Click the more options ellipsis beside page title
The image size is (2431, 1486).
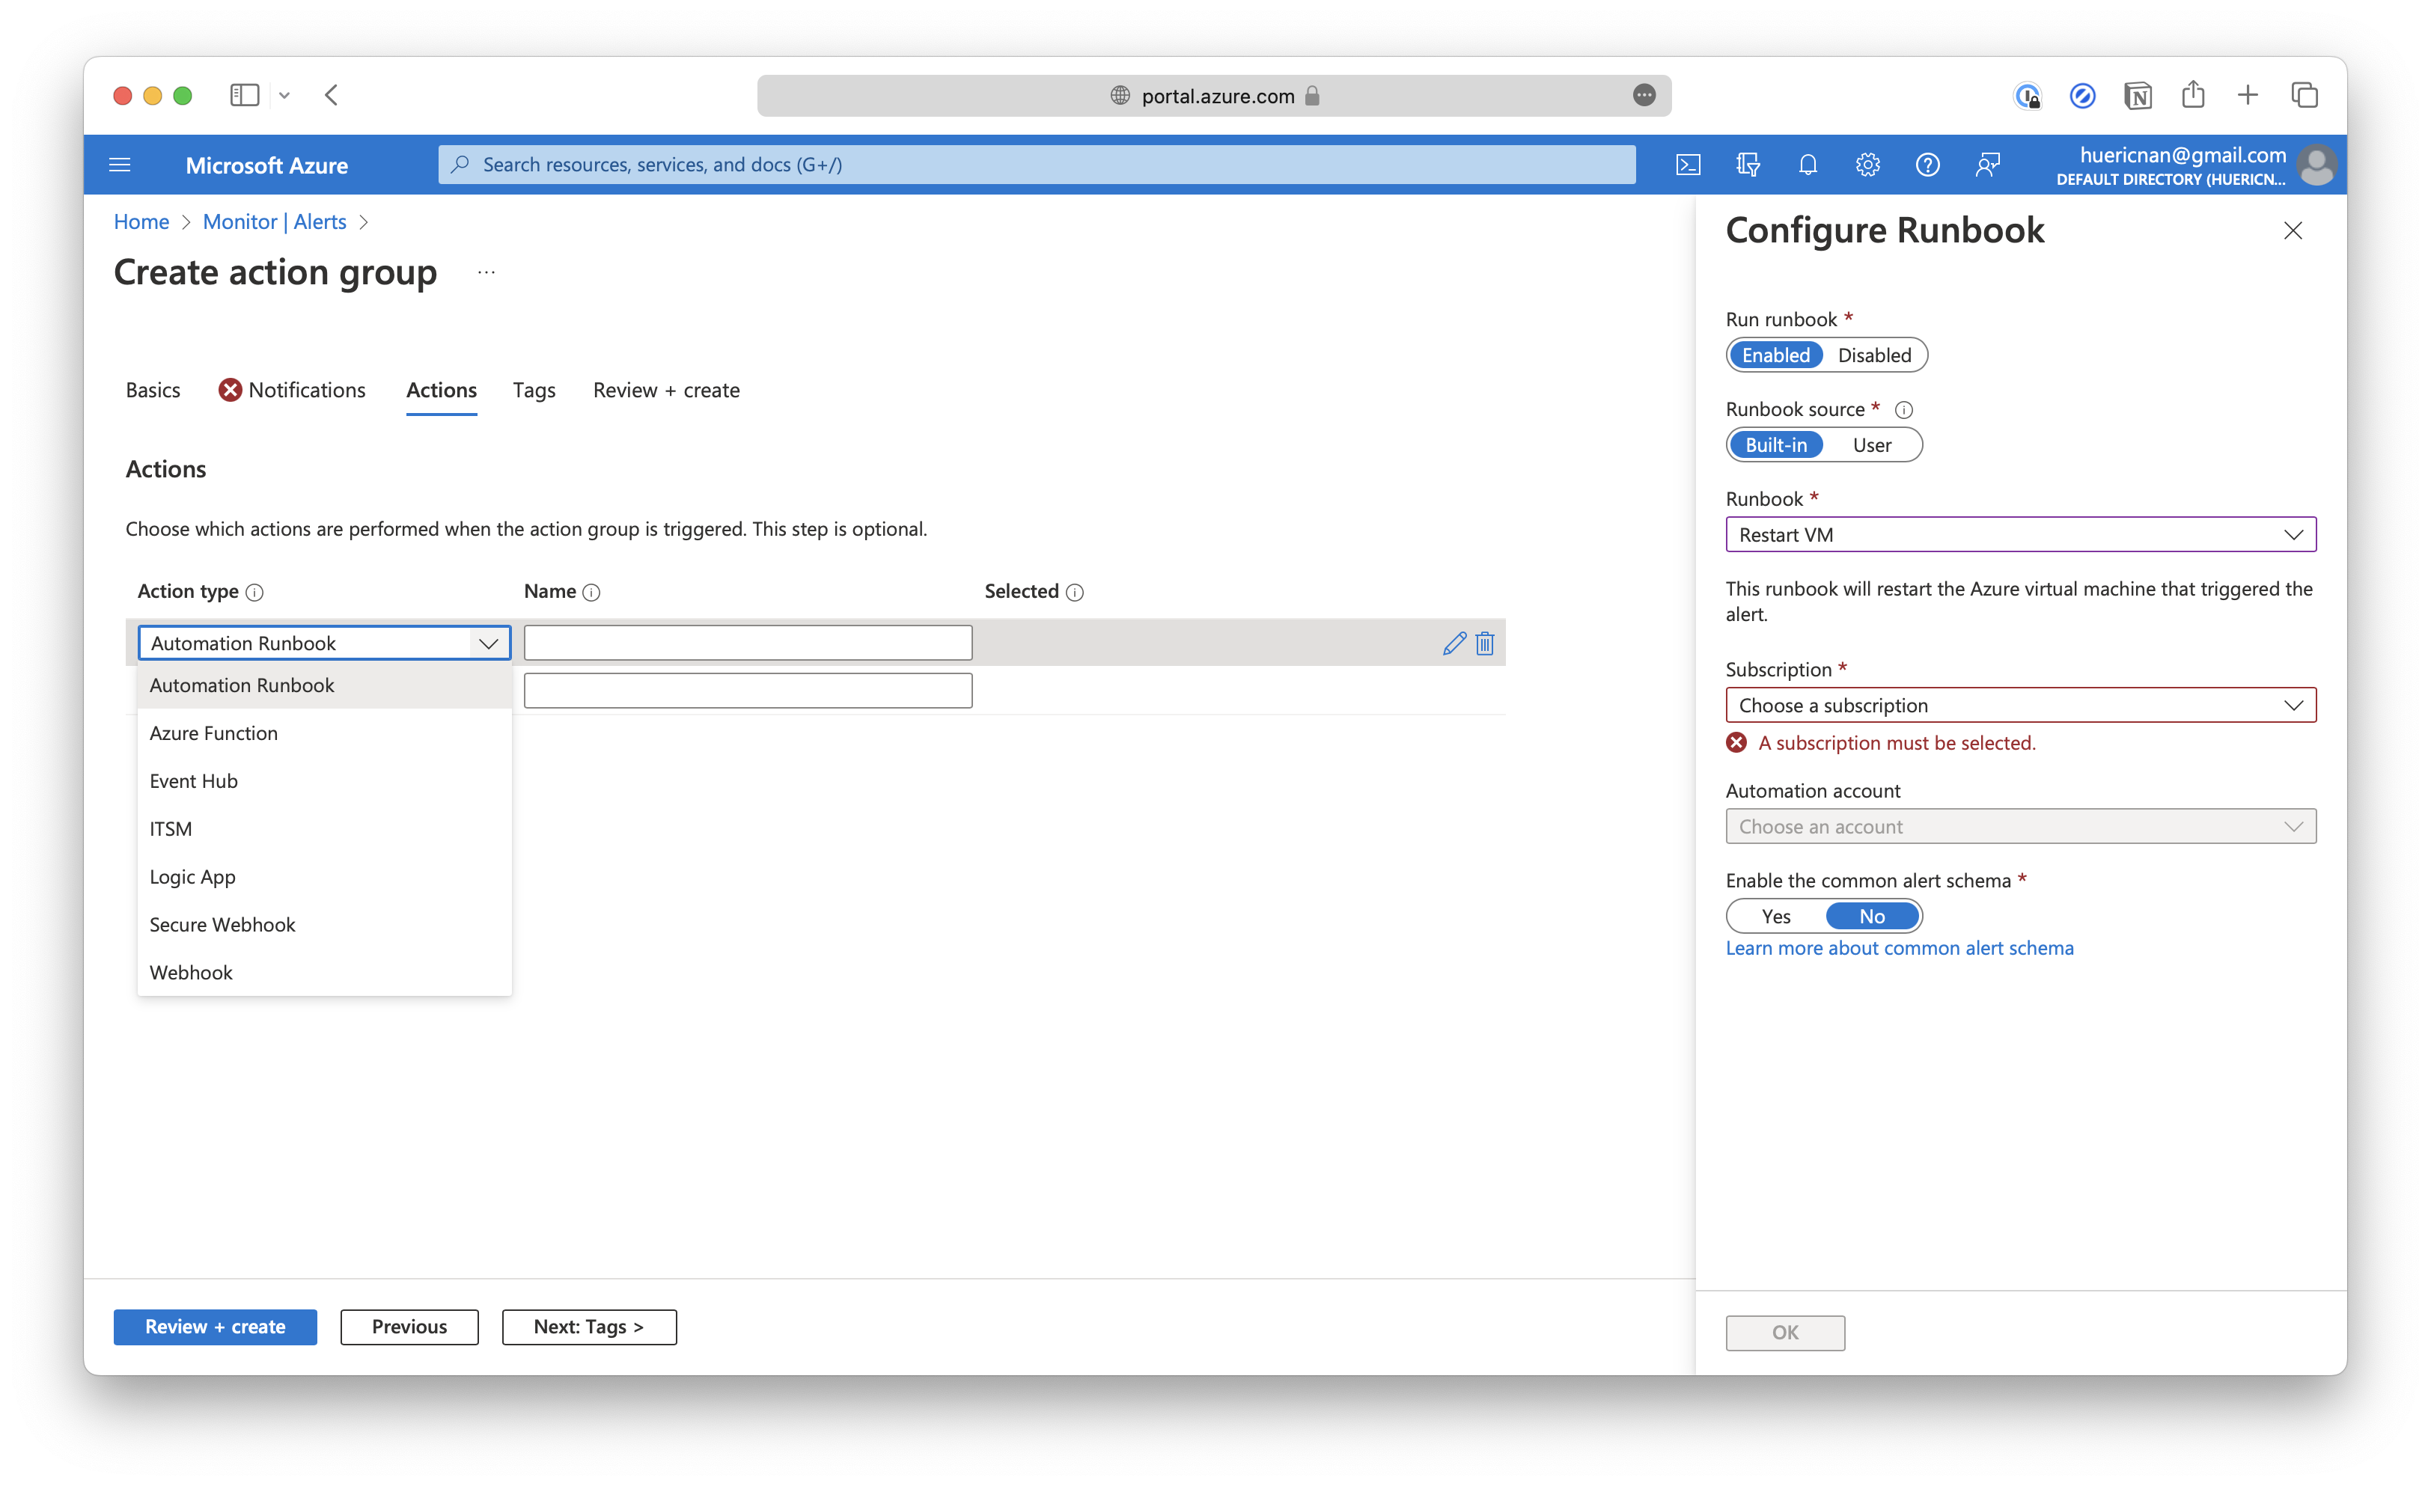click(486, 272)
